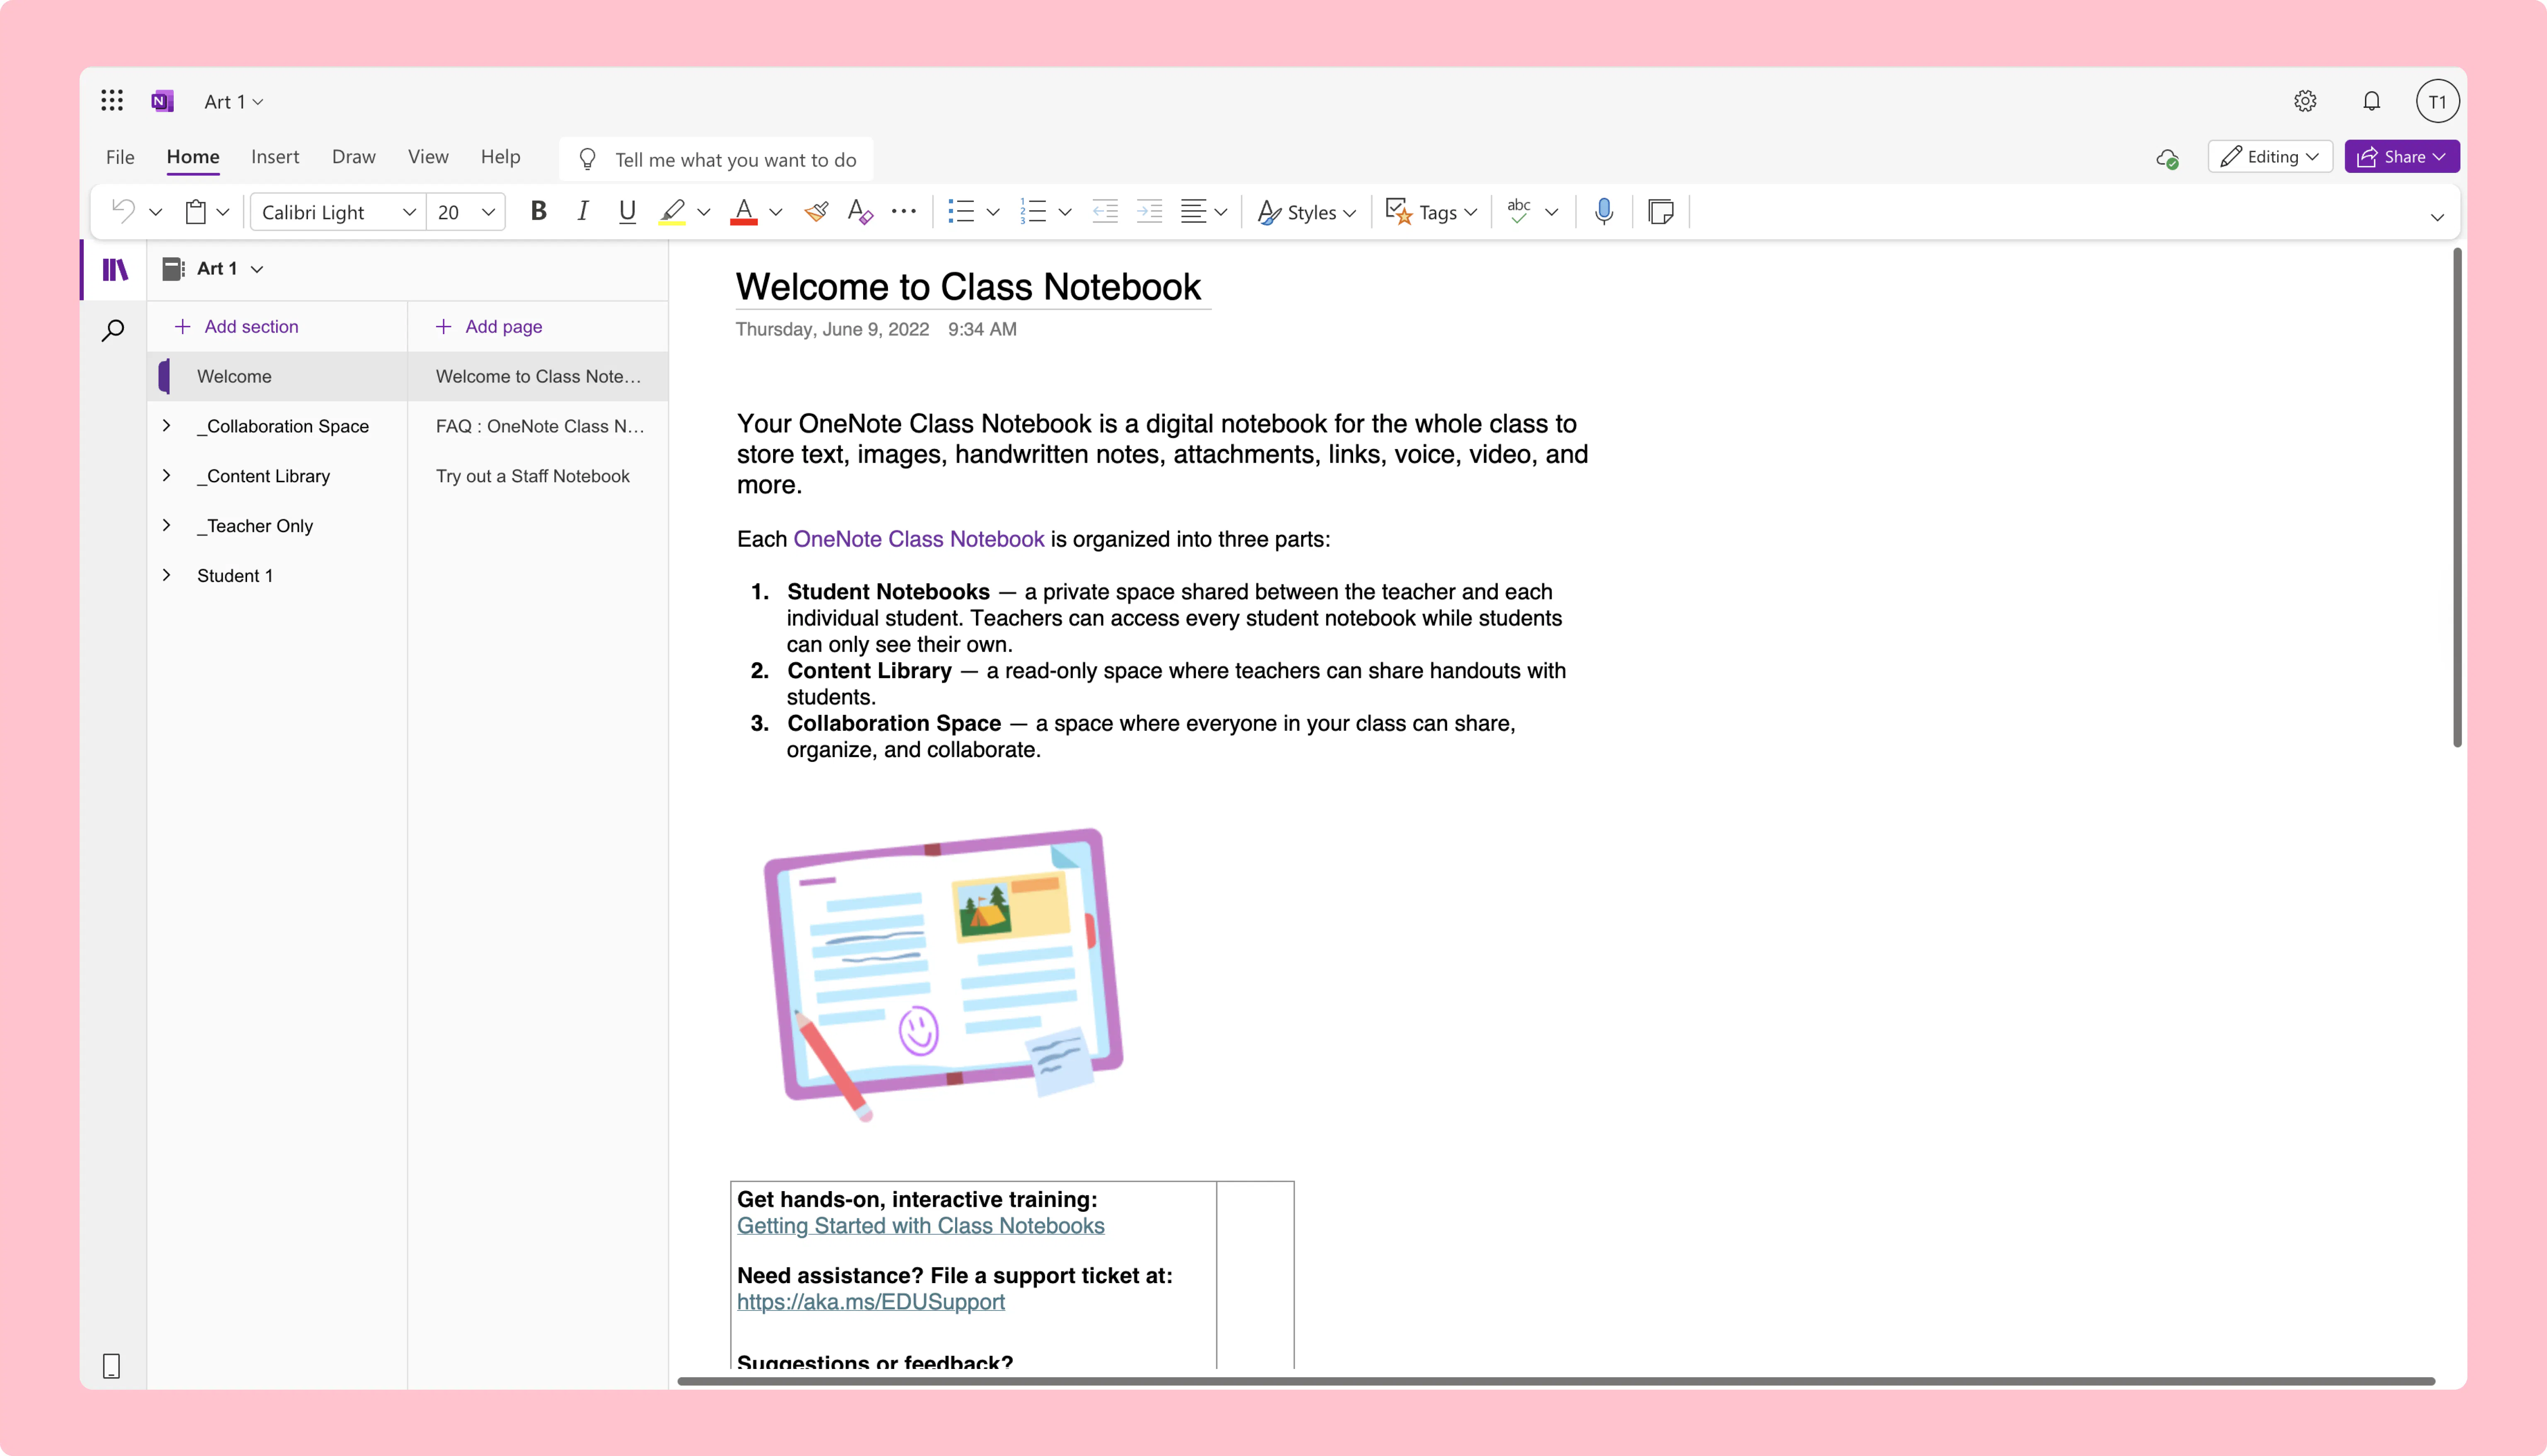Click Add section
The image size is (2547, 1456).
pos(237,327)
